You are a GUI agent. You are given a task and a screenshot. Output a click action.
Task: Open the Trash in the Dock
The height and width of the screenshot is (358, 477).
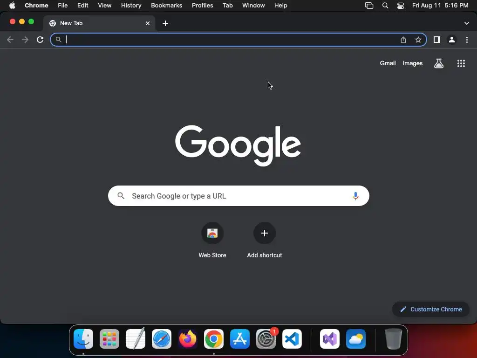click(394, 339)
